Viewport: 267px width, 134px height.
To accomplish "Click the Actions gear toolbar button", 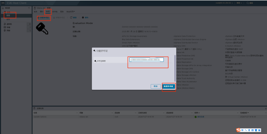I will (85, 17).
